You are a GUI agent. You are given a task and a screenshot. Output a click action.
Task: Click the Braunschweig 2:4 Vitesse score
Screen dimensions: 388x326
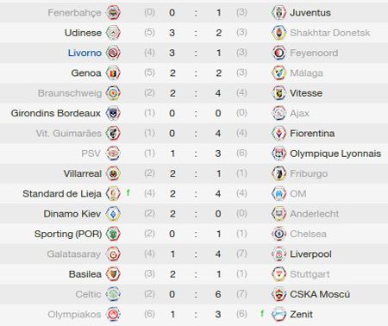click(x=195, y=93)
